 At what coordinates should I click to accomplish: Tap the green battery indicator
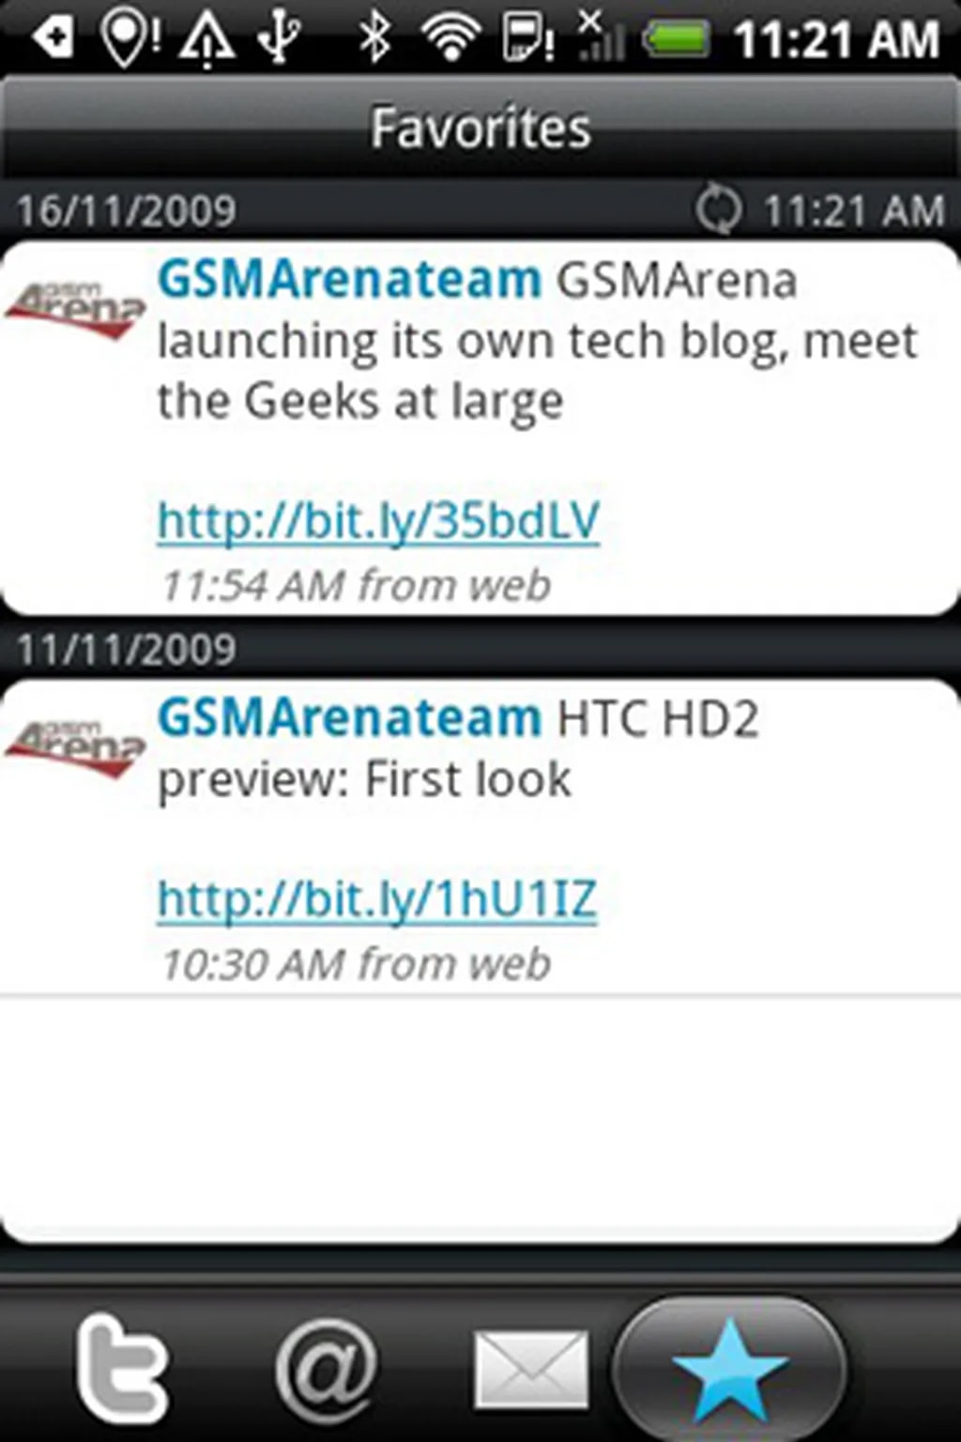pos(676,39)
